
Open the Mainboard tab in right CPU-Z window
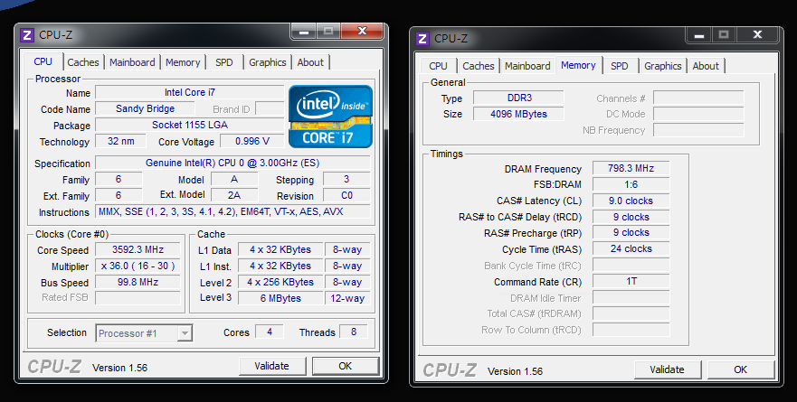527,66
